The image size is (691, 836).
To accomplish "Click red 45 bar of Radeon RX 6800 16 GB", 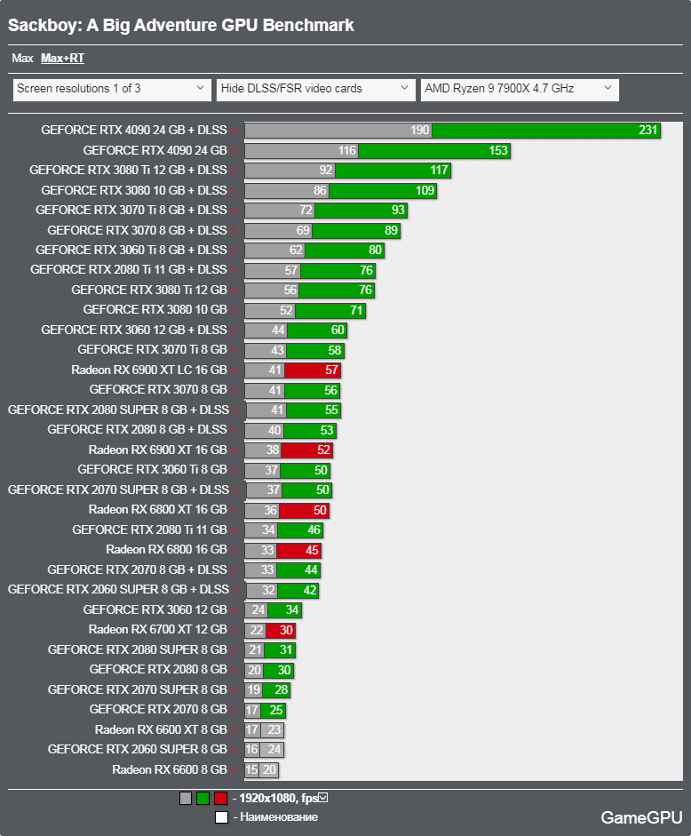I will pos(299,550).
